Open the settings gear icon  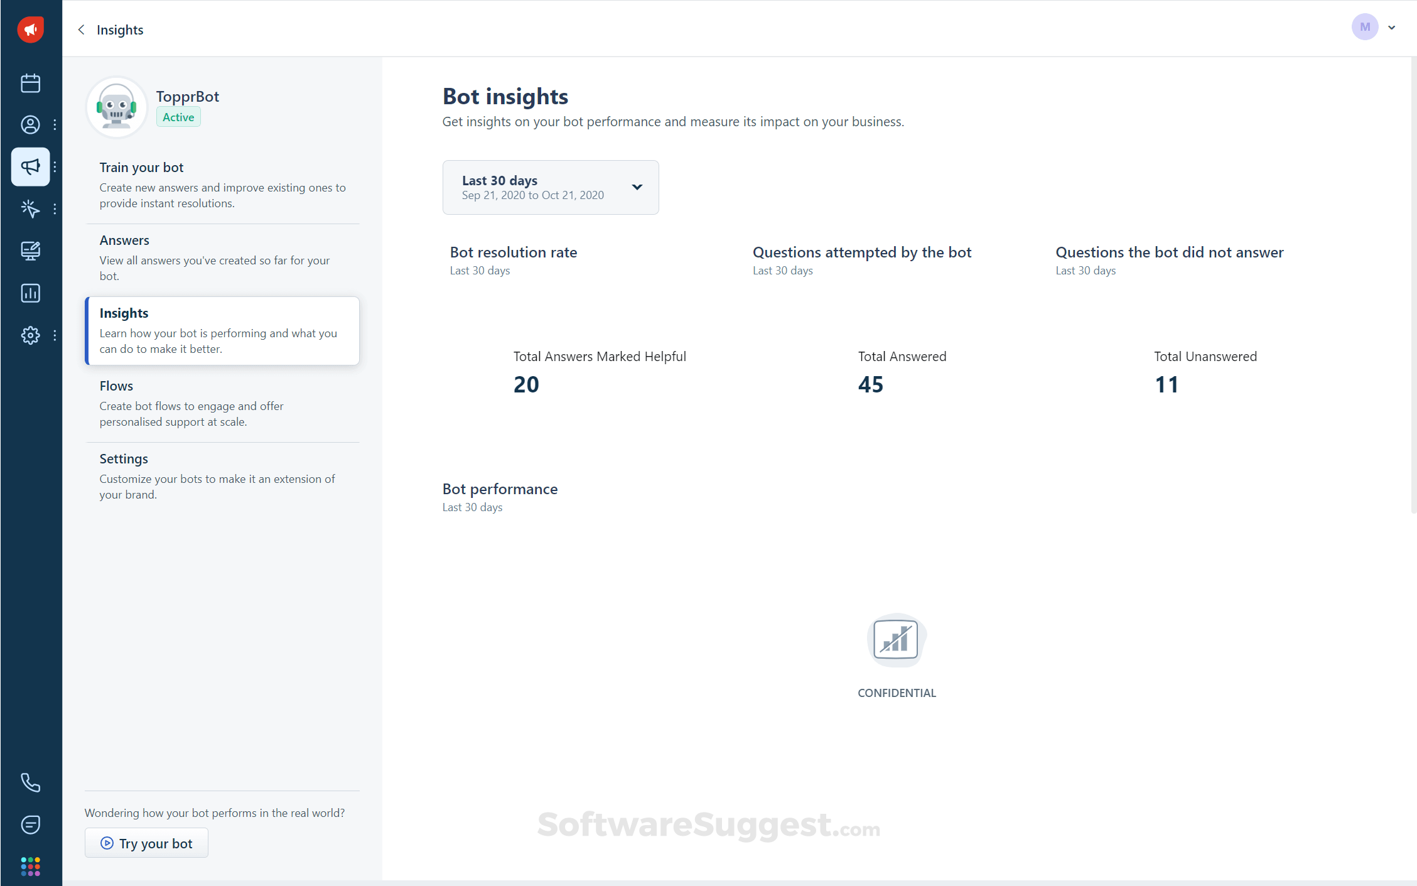coord(30,335)
